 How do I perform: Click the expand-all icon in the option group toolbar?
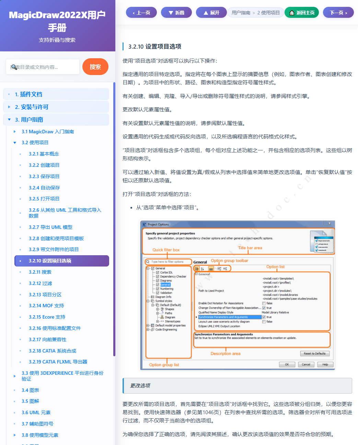pyautogui.click(x=219, y=269)
